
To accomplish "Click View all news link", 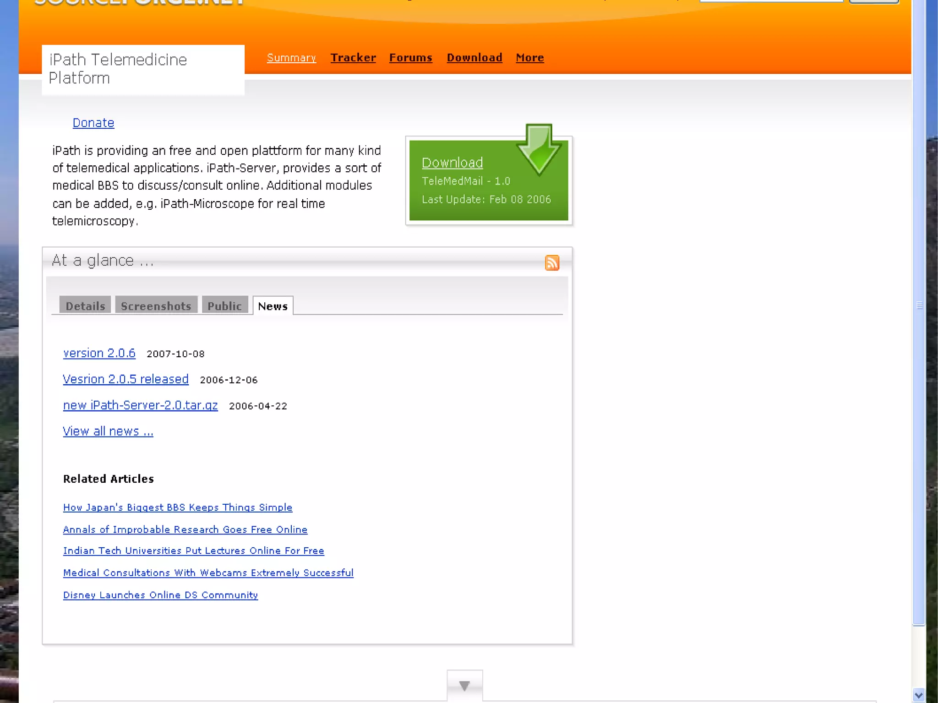I will pos(108,431).
